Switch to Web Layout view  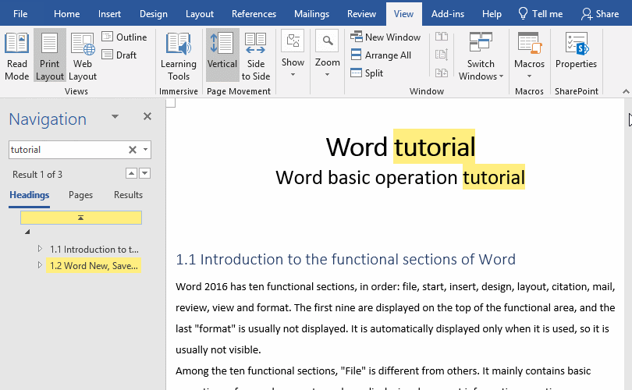[83, 56]
